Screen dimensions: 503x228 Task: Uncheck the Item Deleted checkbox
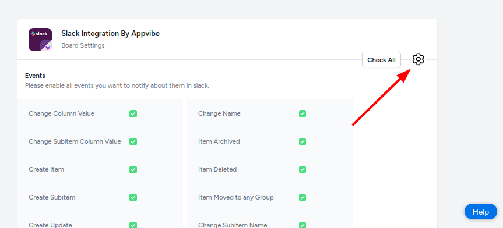coord(302,169)
